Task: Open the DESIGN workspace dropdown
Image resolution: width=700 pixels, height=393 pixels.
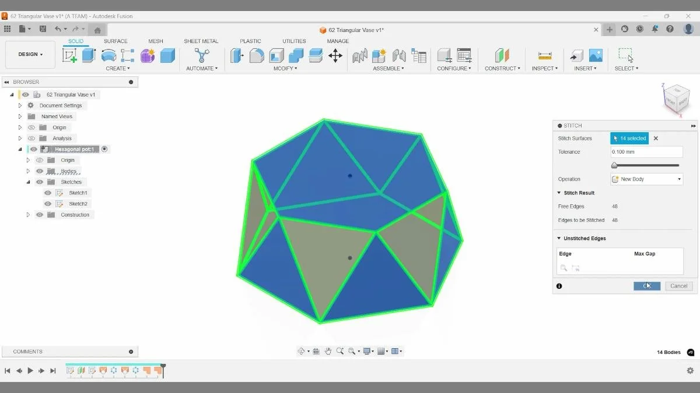Action: coord(30,55)
